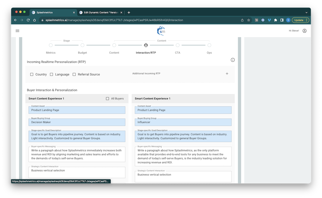This screenshot has width=322, height=198.
Task: Open the Chrome profile avatar S
Action: point(288,20)
